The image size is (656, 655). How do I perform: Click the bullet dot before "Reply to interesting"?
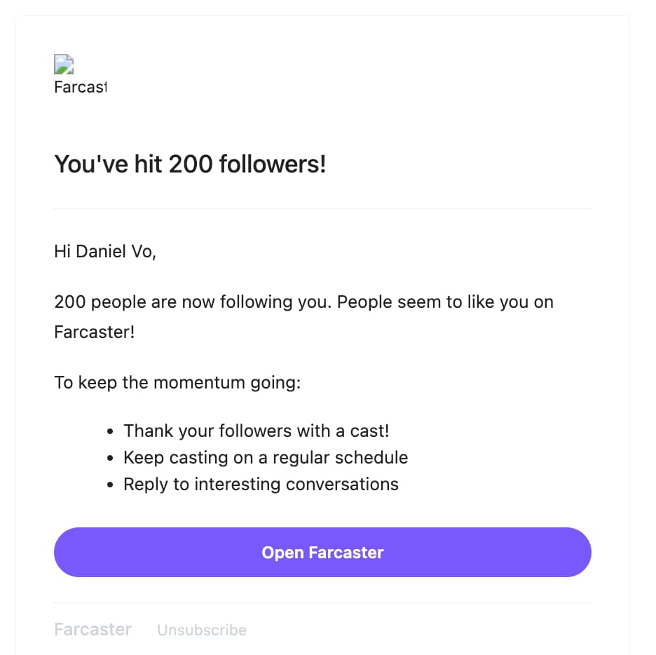(x=111, y=485)
